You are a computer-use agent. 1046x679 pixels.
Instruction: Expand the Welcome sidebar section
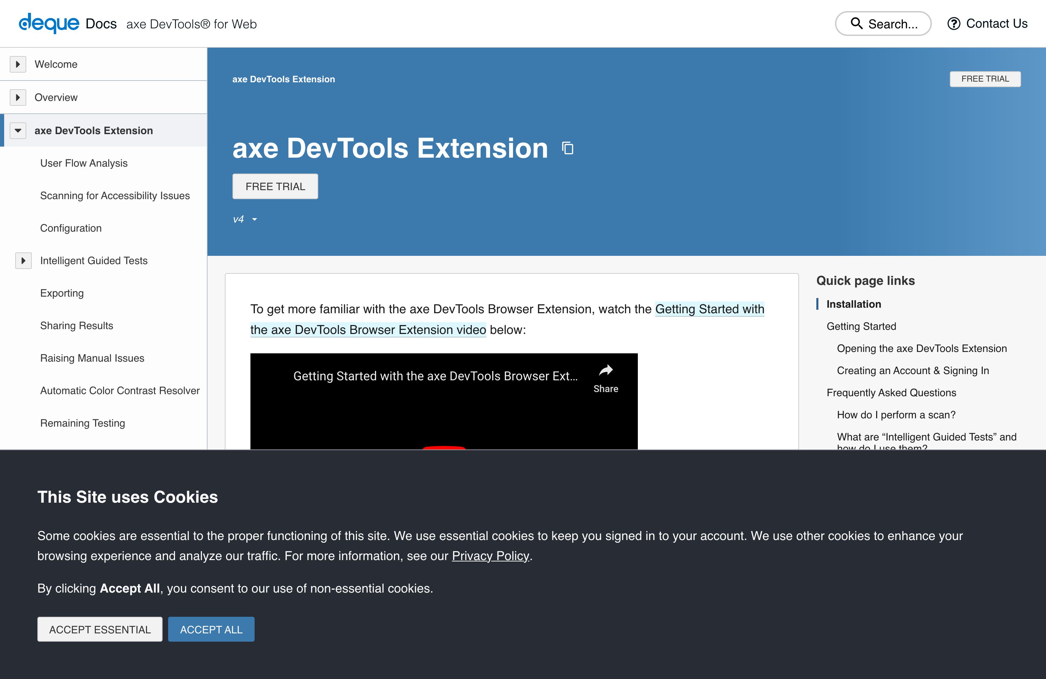coord(18,64)
